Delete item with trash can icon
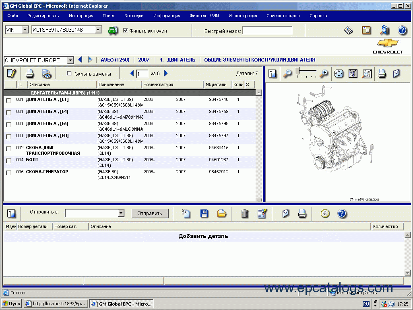The image size is (413, 310). pos(245,214)
